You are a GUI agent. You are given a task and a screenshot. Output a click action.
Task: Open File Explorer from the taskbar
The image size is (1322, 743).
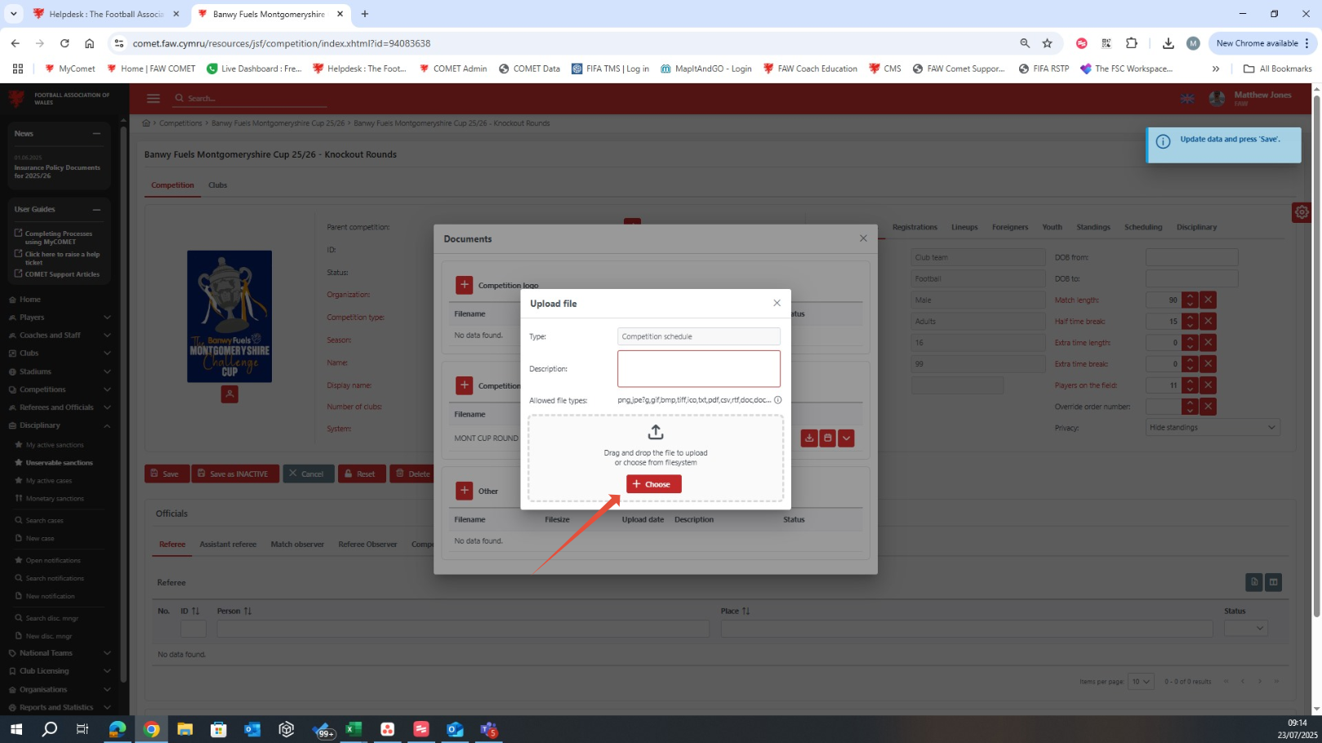tap(185, 729)
